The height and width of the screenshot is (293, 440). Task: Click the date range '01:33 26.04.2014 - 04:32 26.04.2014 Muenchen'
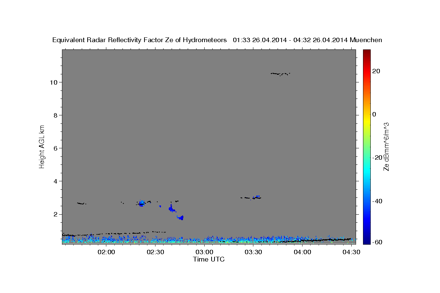click(307, 40)
